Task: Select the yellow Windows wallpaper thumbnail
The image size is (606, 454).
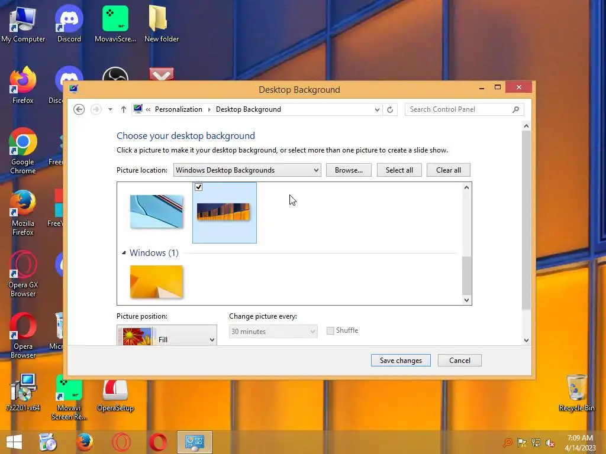Action: [x=156, y=282]
